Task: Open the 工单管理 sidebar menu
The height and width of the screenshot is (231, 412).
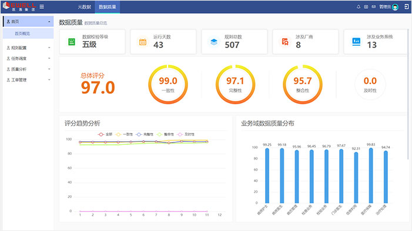Action: tap(28, 80)
